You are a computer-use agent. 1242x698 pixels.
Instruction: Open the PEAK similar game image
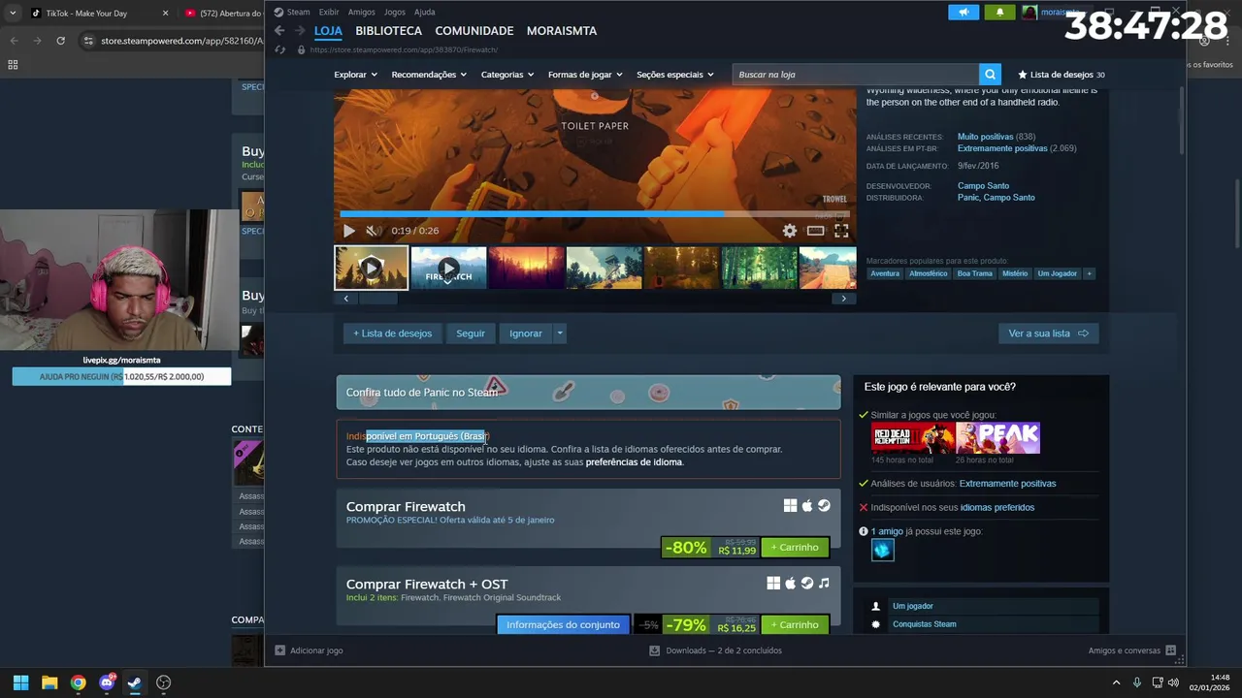[997, 438]
